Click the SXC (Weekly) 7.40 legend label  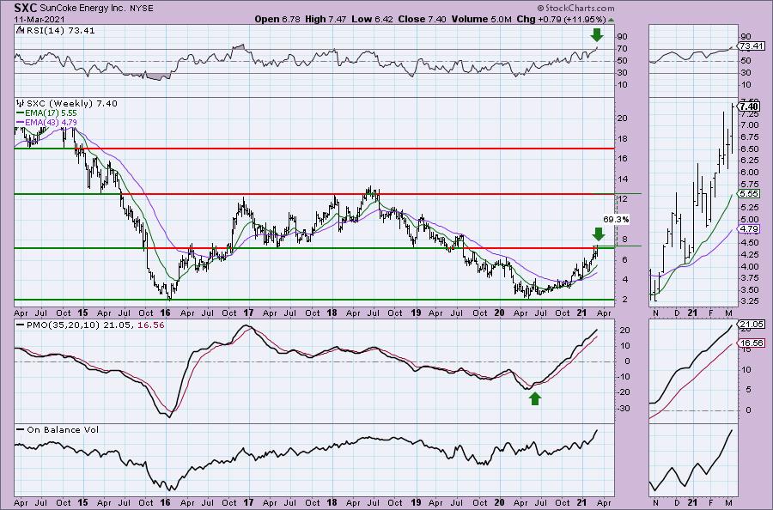(x=72, y=104)
